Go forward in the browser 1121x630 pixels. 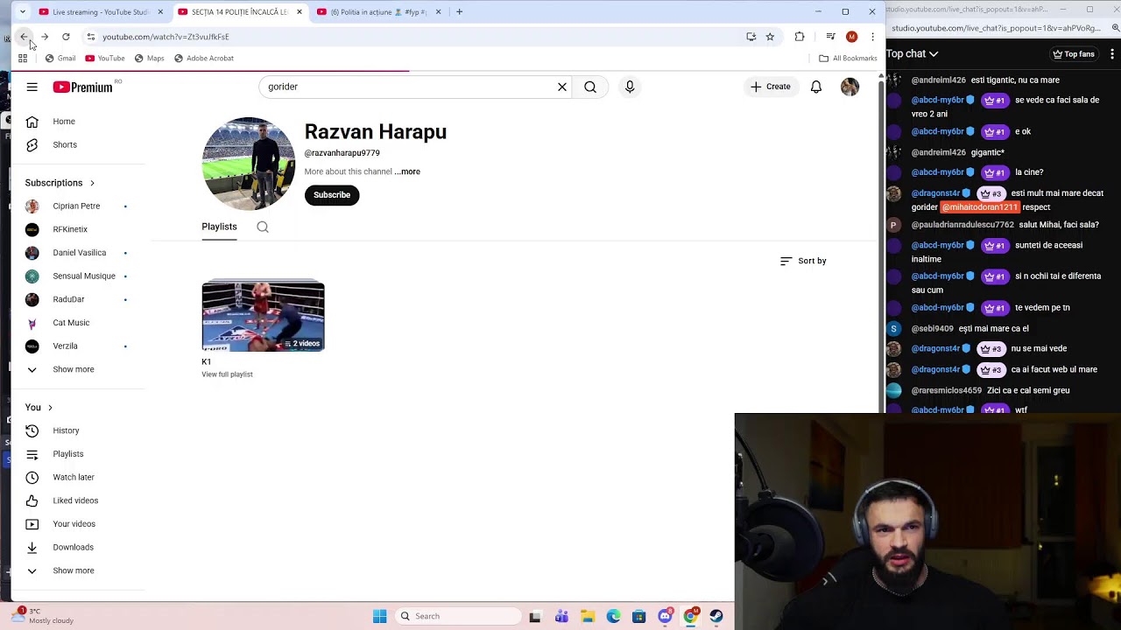point(45,37)
